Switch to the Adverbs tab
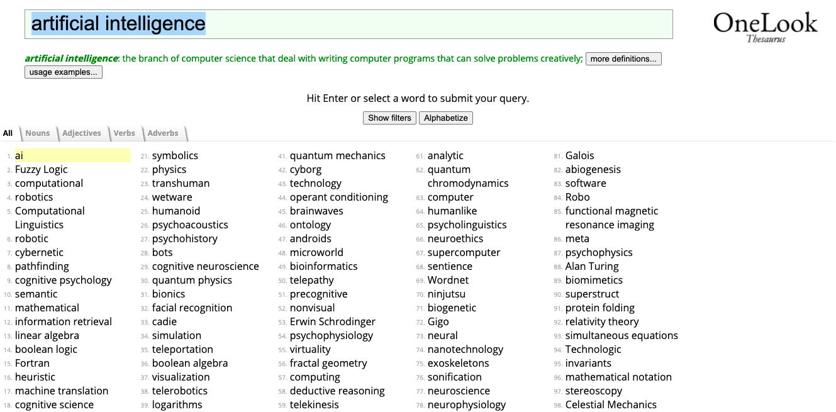The width and height of the screenshot is (836, 412). click(163, 133)
